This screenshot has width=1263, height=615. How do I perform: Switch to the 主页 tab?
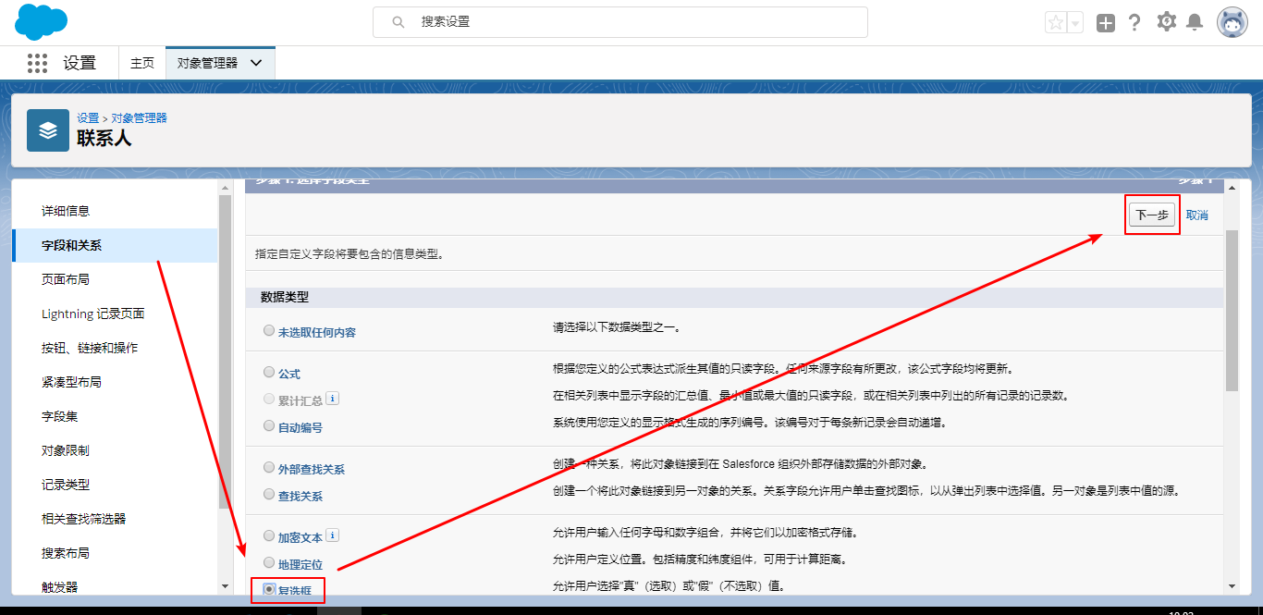point(141,62)
